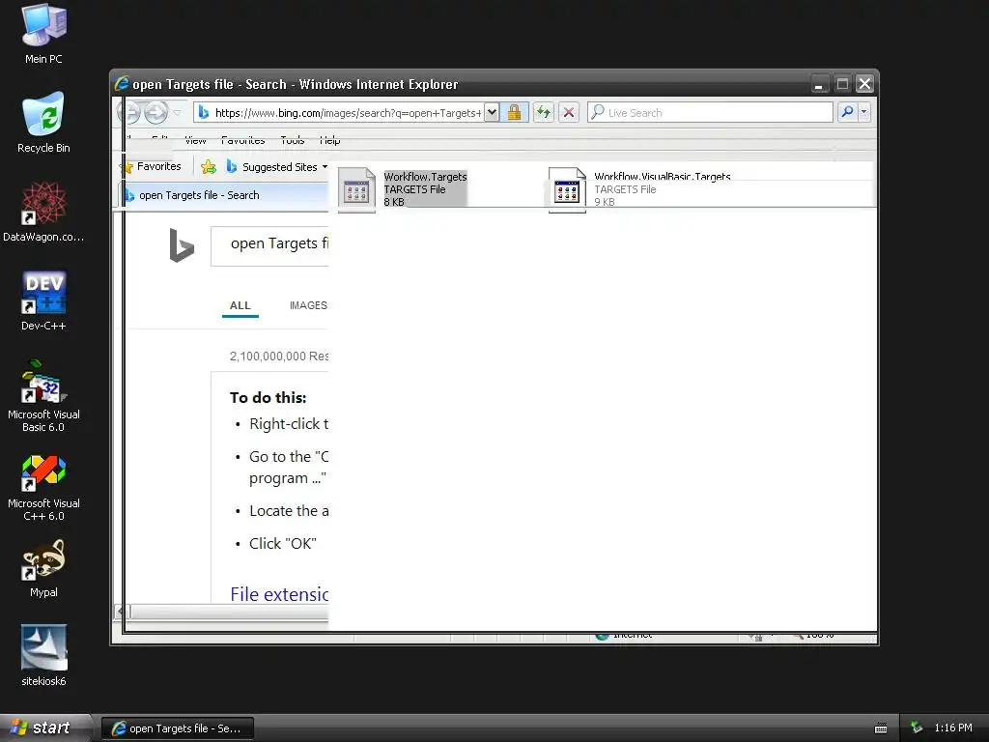
Task: Click the taskbar clock showing 1:16 PM
Action: pos(953,728)
